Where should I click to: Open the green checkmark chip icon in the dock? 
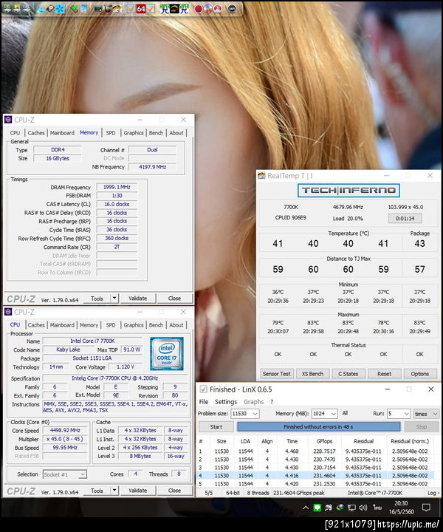pyautogui.click(x=74, y=8)
